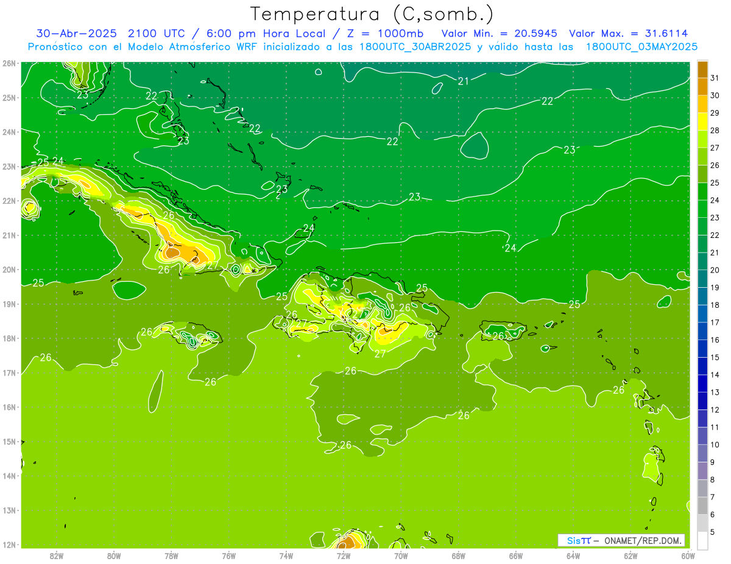Click the legend value label 18

point(715,305)
